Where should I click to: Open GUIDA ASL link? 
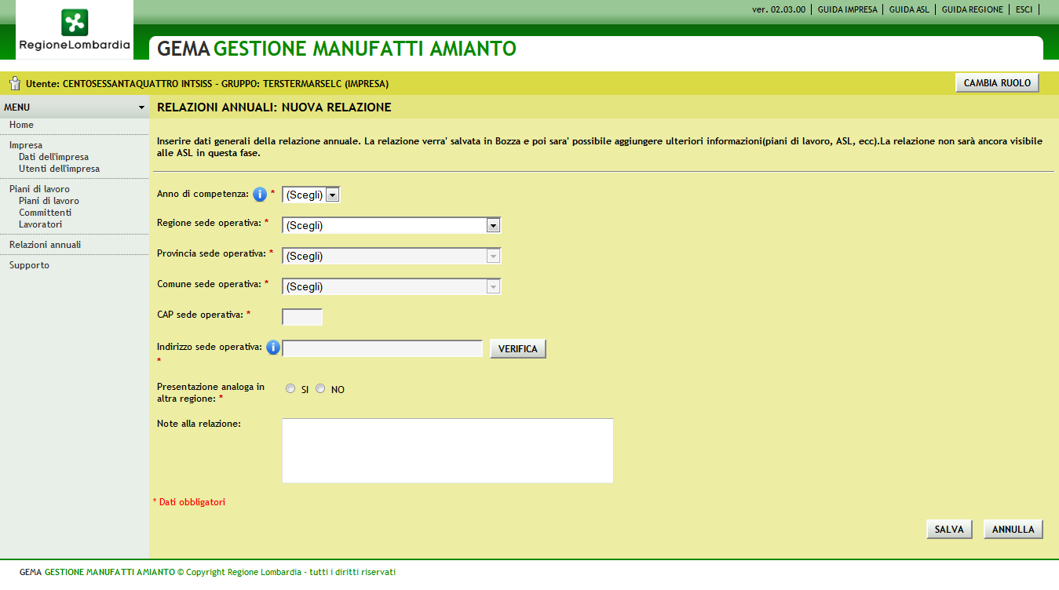(909, 9)
